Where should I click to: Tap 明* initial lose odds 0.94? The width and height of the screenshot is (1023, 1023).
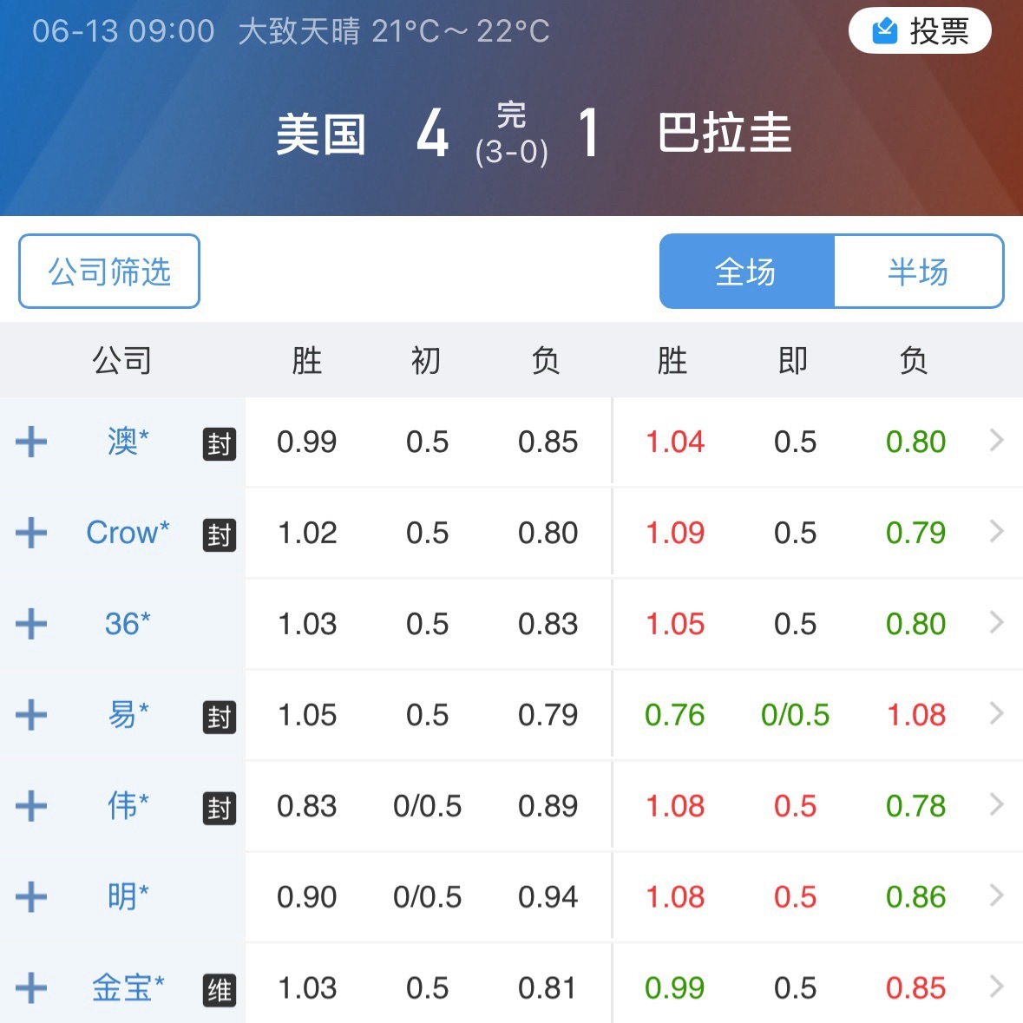pos(548,896)
